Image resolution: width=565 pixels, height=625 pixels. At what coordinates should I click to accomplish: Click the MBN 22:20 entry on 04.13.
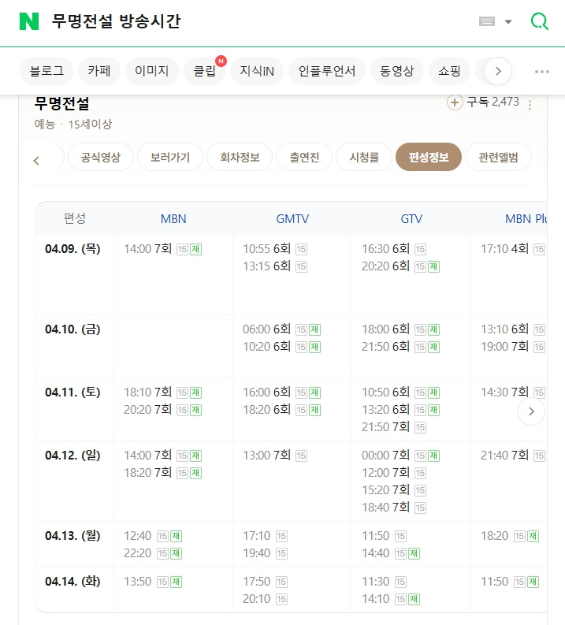[153, 553]
